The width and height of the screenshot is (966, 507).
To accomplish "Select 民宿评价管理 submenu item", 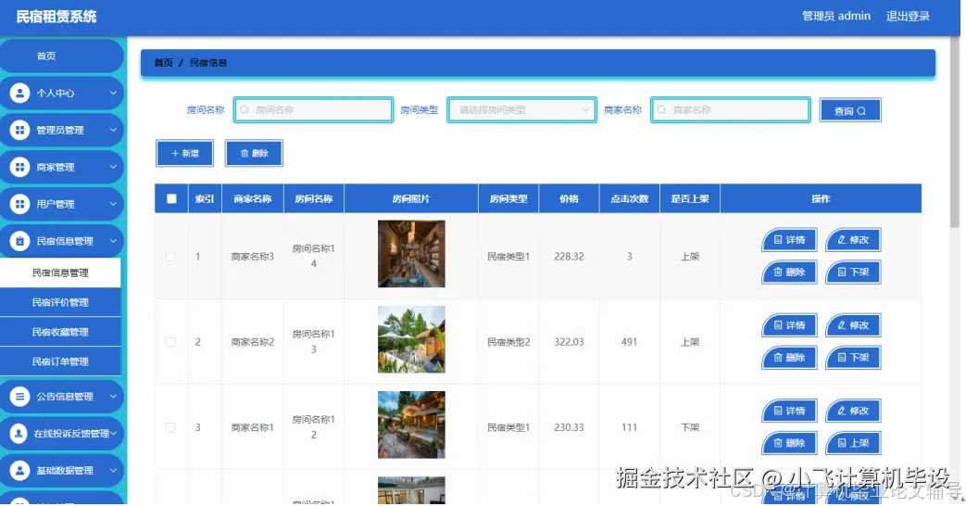I will [x=60, y=302].
